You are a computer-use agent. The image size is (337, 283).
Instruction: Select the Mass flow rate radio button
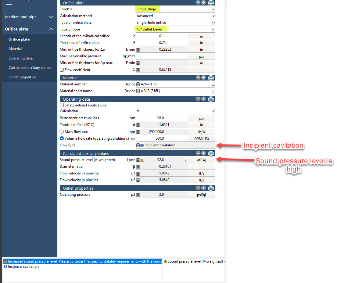tap(62, 132)
